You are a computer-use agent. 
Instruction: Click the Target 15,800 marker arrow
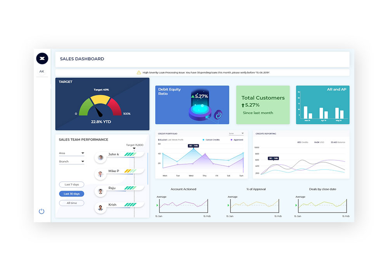pyautogui.click(x=134, y=148)
